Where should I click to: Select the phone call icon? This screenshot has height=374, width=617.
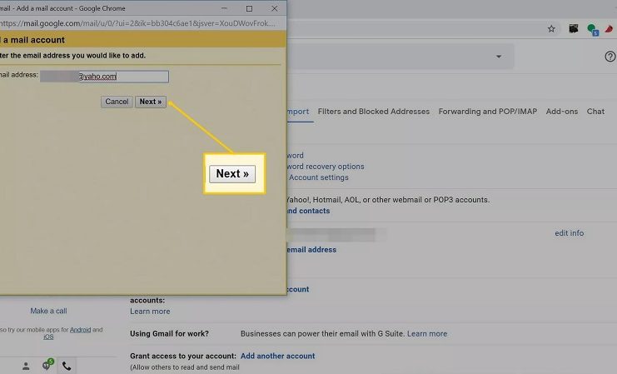pos(67,366)
